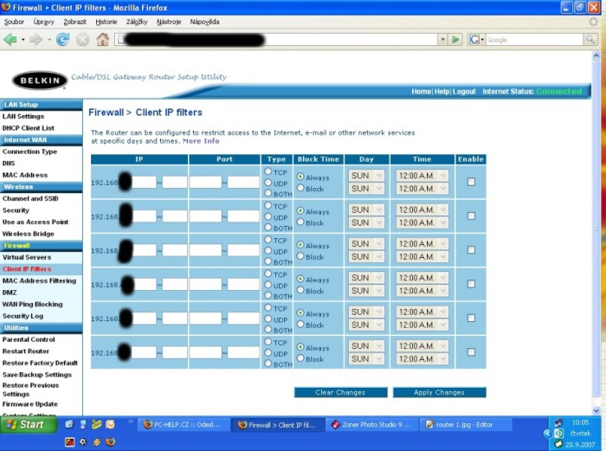Go to the home page icon
This screenshot has width=606, height=451.
tap(102, 40)
